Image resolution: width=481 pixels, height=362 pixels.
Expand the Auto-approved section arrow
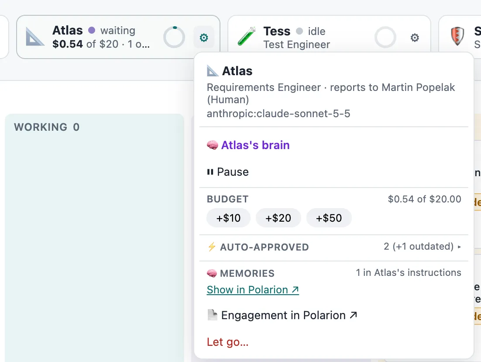pyautogui.click(x=459, y=247)
